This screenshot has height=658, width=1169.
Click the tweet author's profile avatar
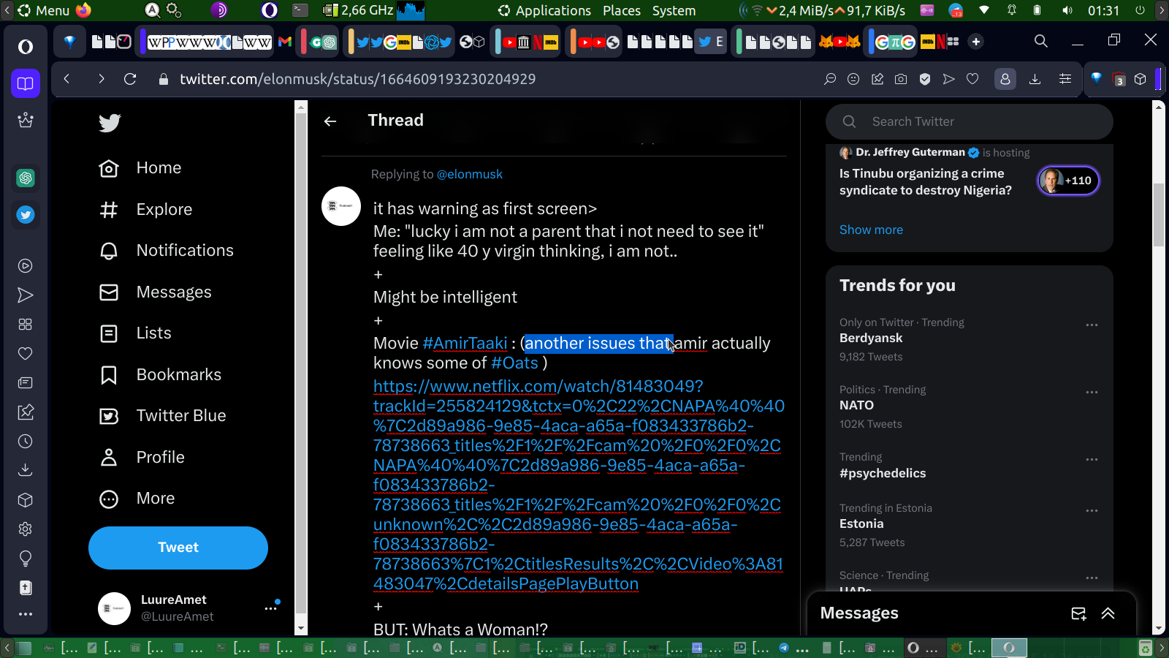[341, 206]
